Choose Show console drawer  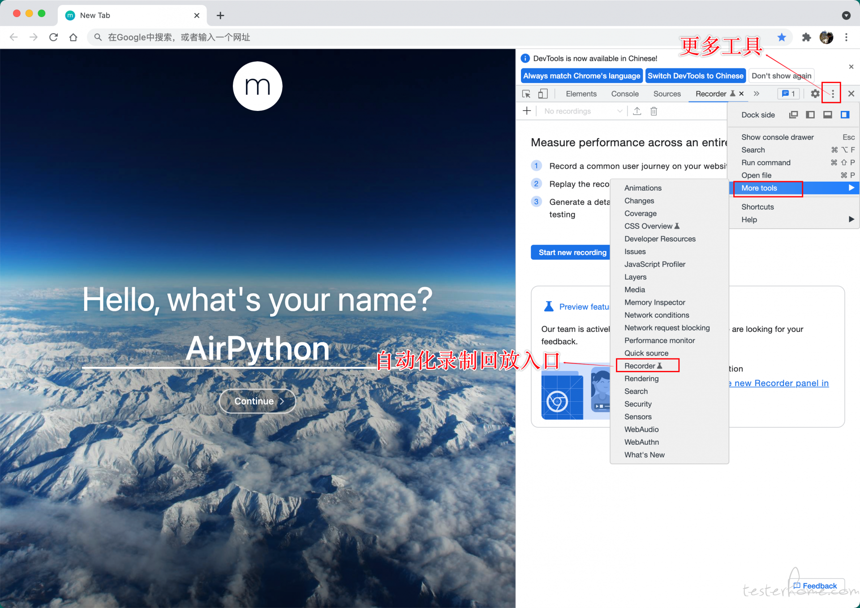coord(794,137)
